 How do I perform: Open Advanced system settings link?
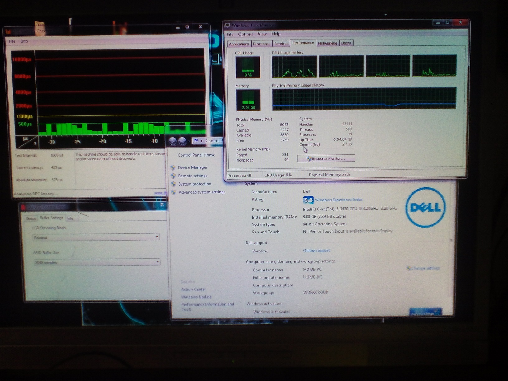pyautogui.click(x=202, y=192)
